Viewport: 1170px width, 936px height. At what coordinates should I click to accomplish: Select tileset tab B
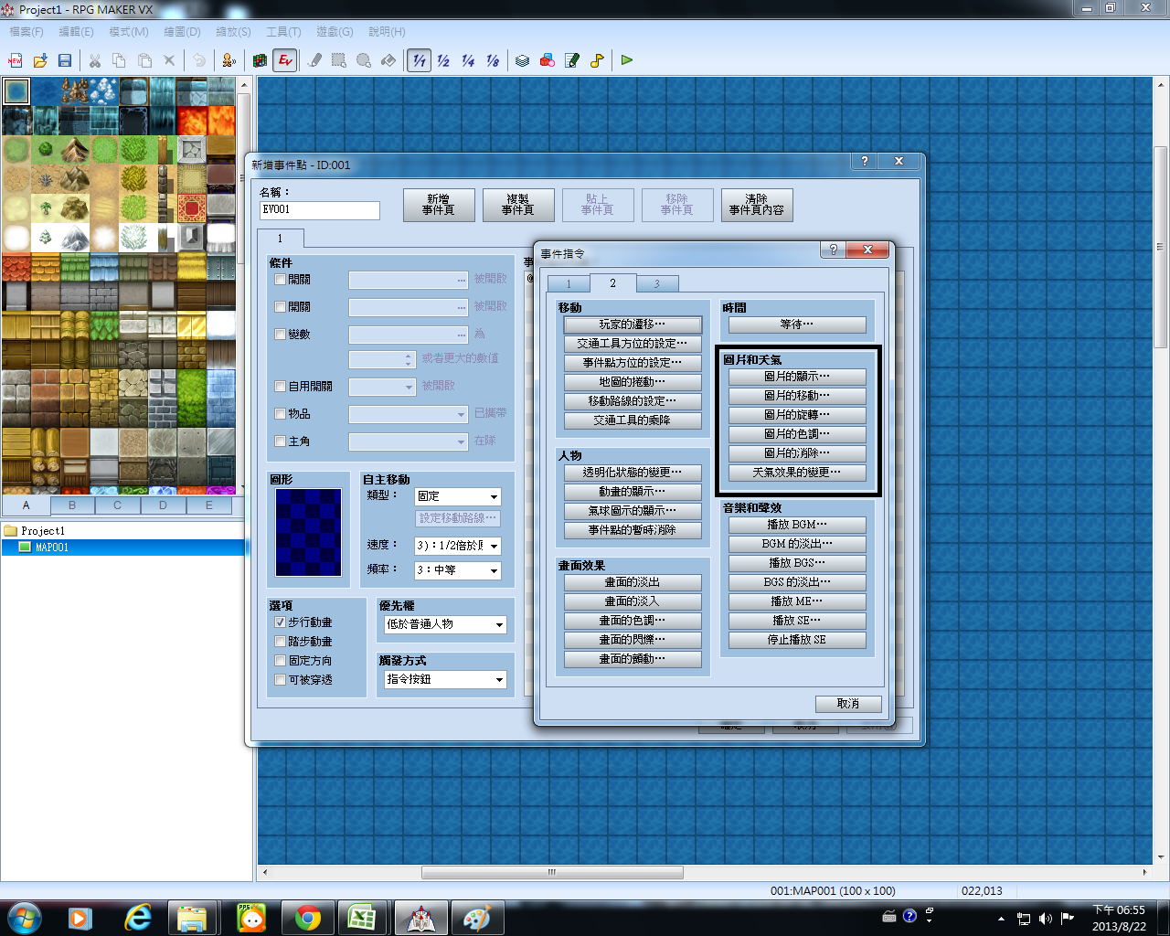pyautogui.click(x=72, y=505)
